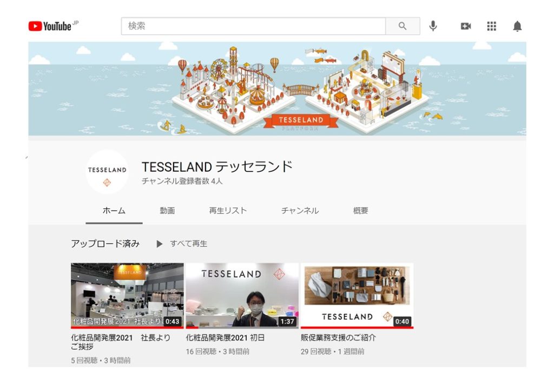Open the 社長よりご挨拶 video thumbnail

pyautogui.click(x=127, y=295)
